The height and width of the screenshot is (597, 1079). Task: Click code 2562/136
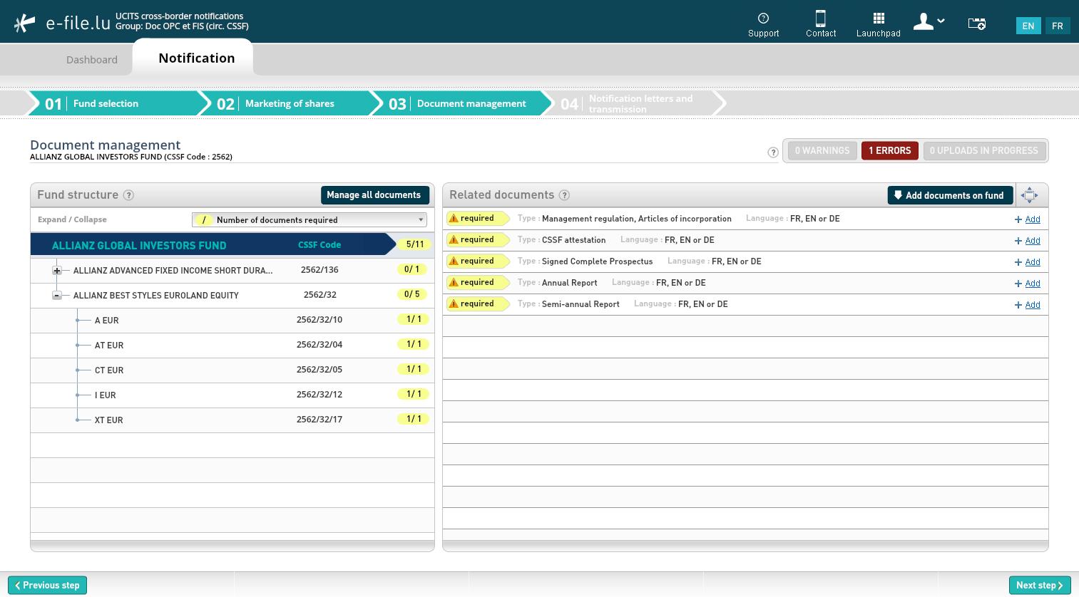pyautogui.click(x=319, y=270)
